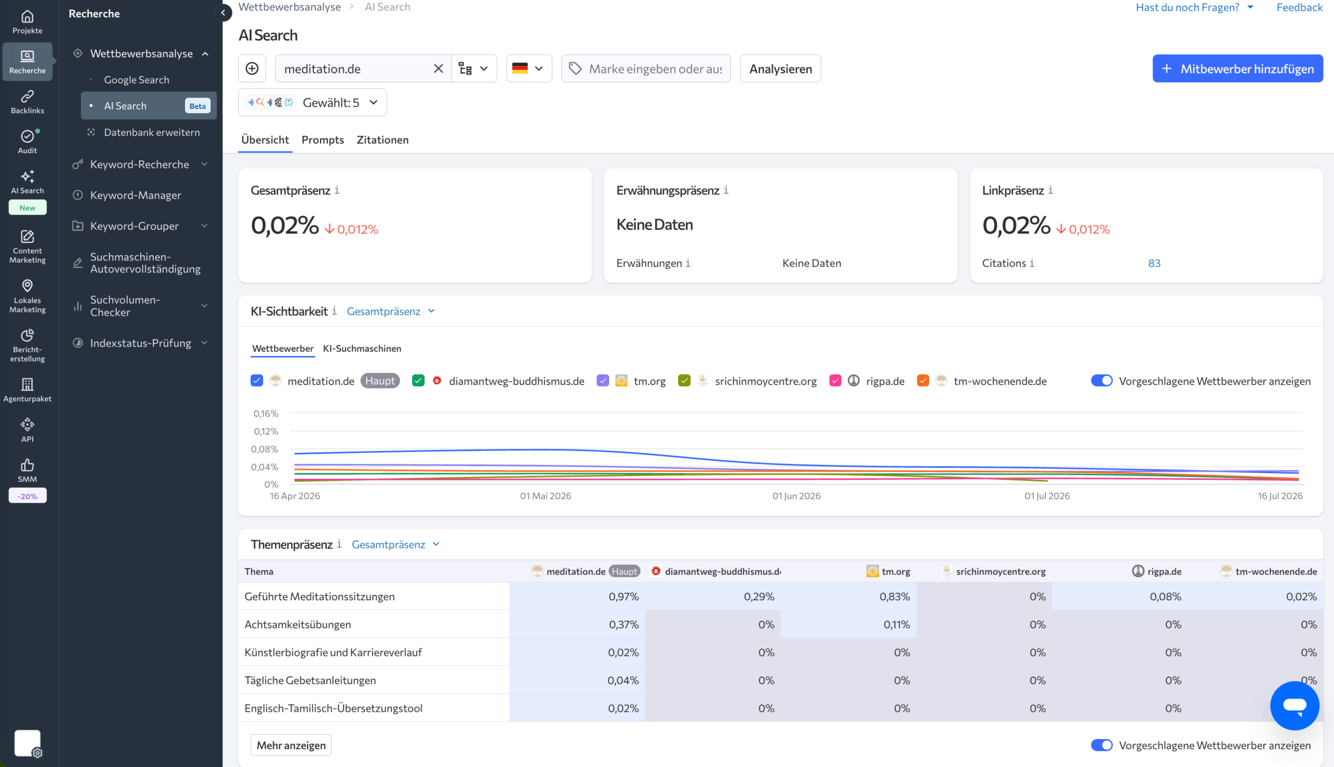Image resolution: width=1334 pixels, height=767 pixels.
Task: Clear the meditation.de domain field
Action: point(438,68)
